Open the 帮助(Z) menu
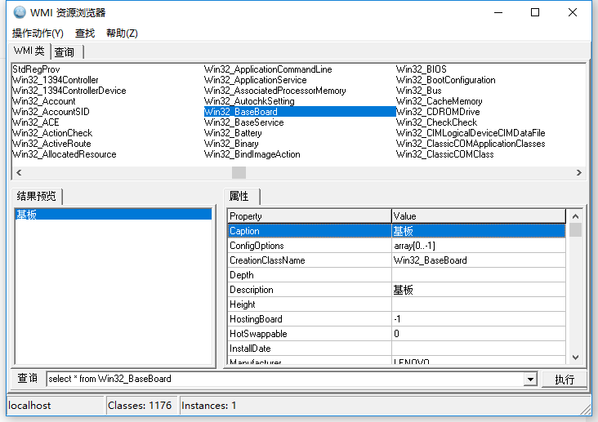Image resolution: width=598 pixels, height=422 pixels. point(122,33)
